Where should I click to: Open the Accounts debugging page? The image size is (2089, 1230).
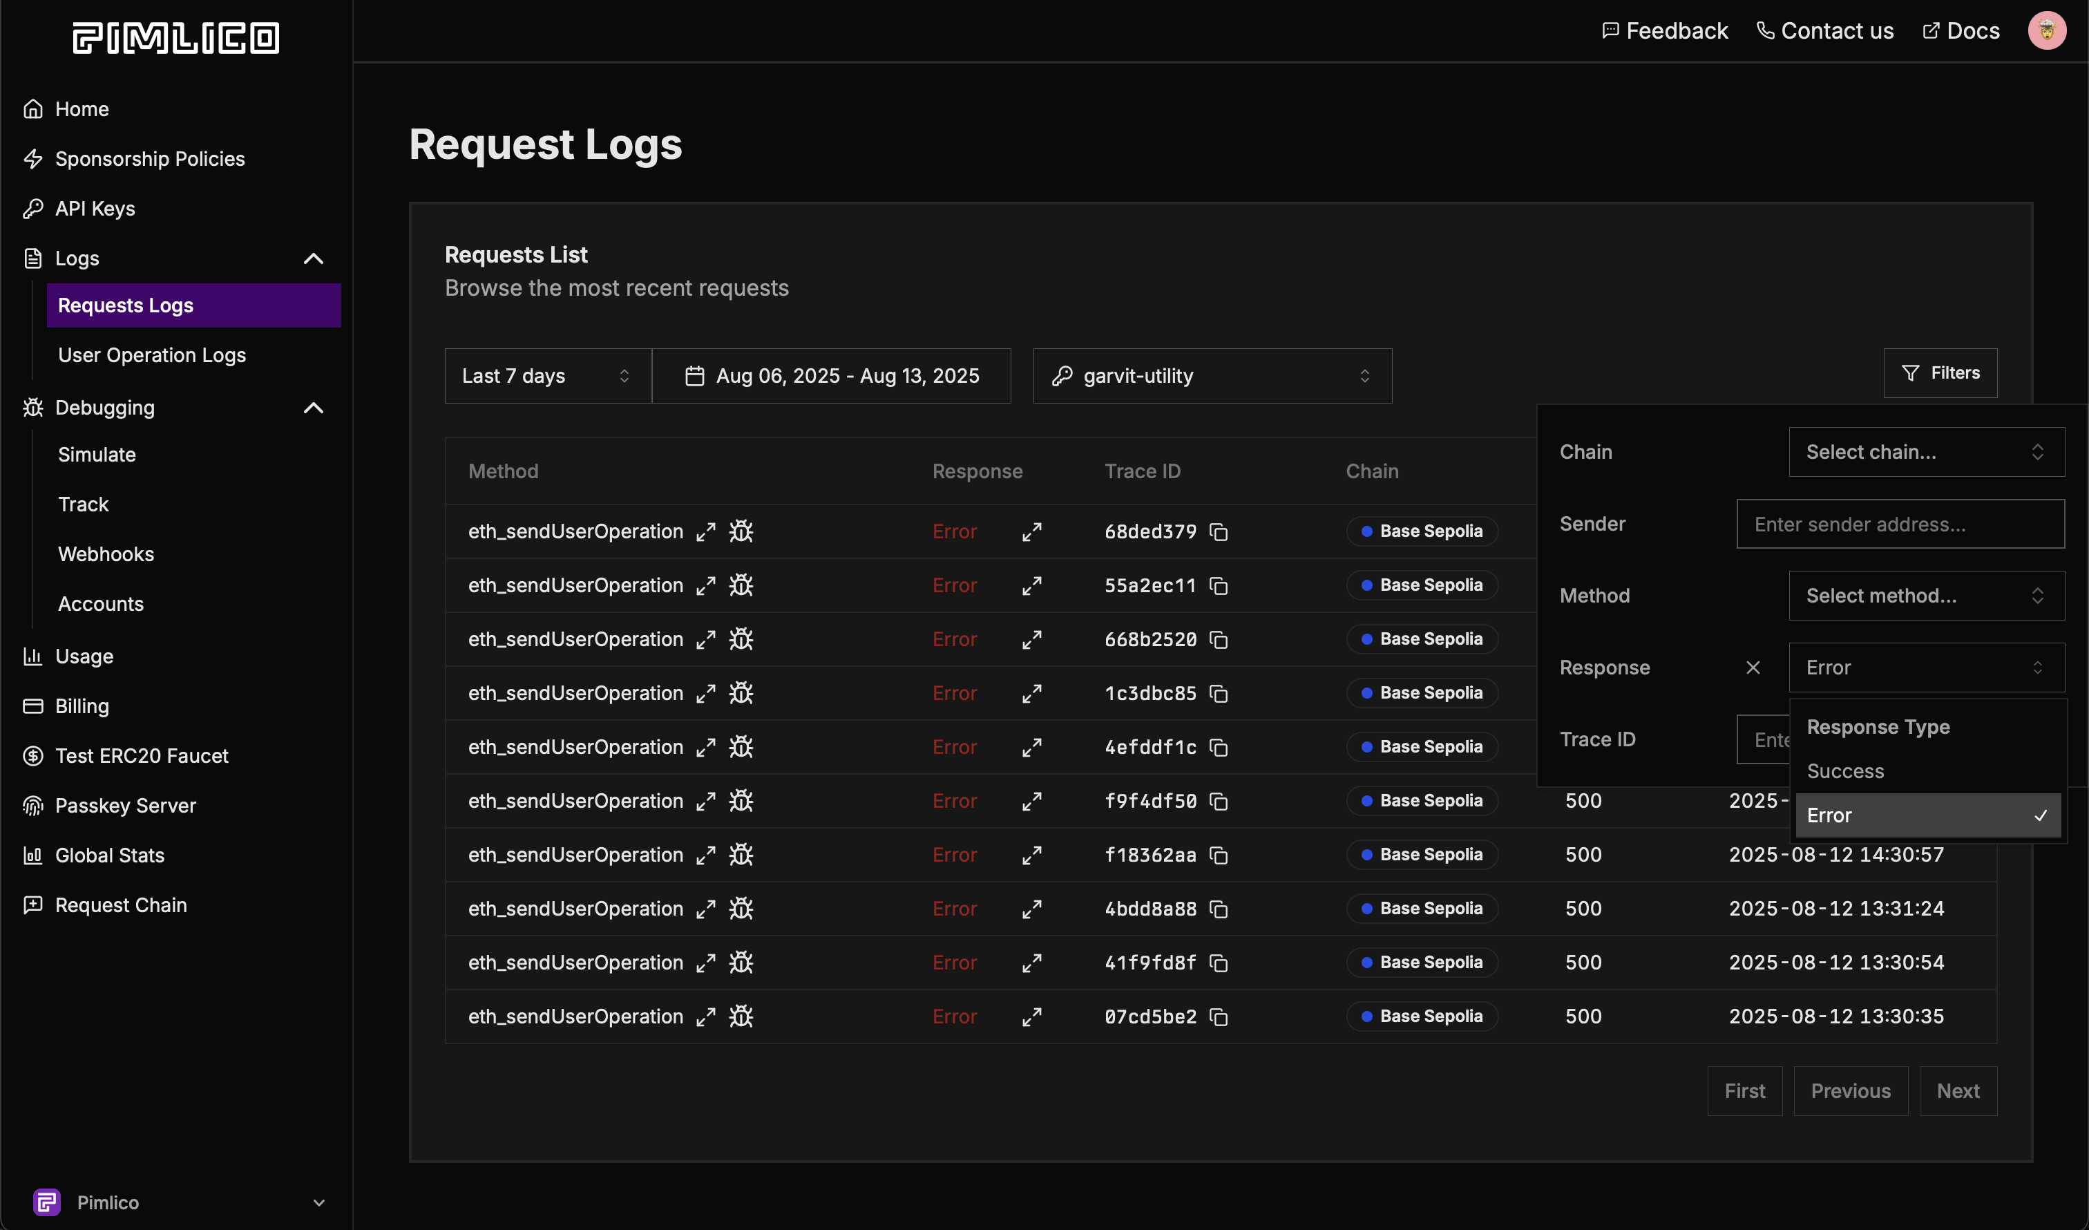(x=100, y=604)
